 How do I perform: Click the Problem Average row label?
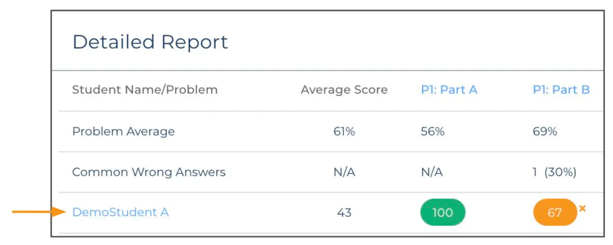123,131
